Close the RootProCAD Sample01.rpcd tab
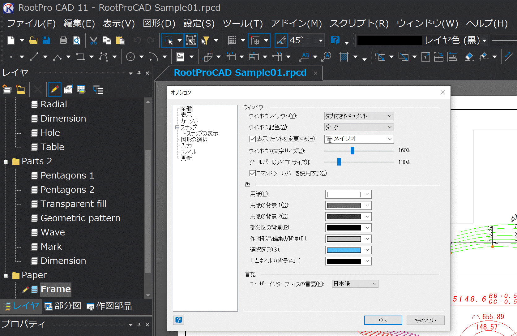 [315, 73]
